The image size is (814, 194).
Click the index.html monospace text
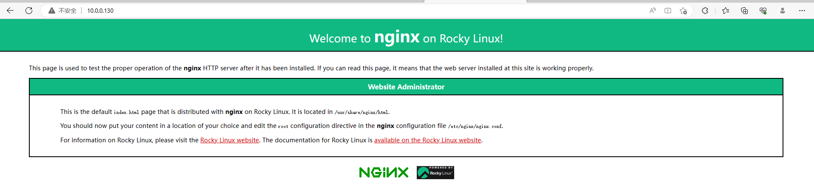click(126, 112)
